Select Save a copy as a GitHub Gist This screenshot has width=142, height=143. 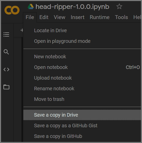pyautogui.click(x=82, y=126)
